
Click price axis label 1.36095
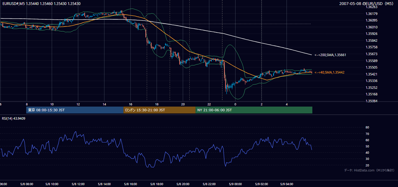(x=372, y=20)
